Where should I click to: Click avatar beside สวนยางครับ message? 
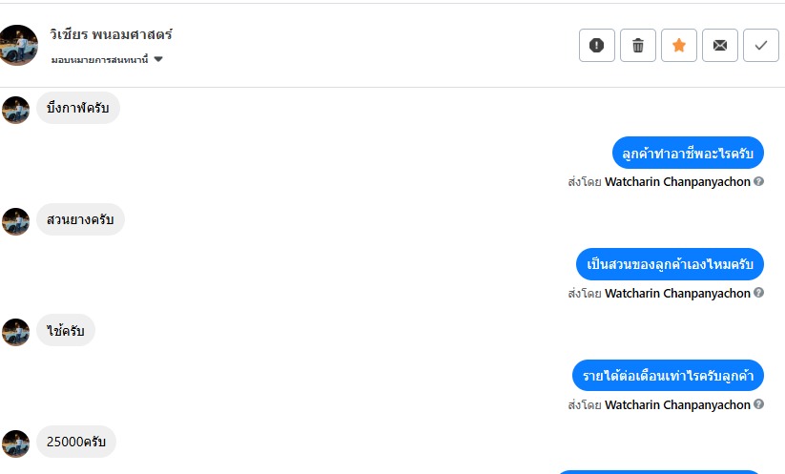16,221
